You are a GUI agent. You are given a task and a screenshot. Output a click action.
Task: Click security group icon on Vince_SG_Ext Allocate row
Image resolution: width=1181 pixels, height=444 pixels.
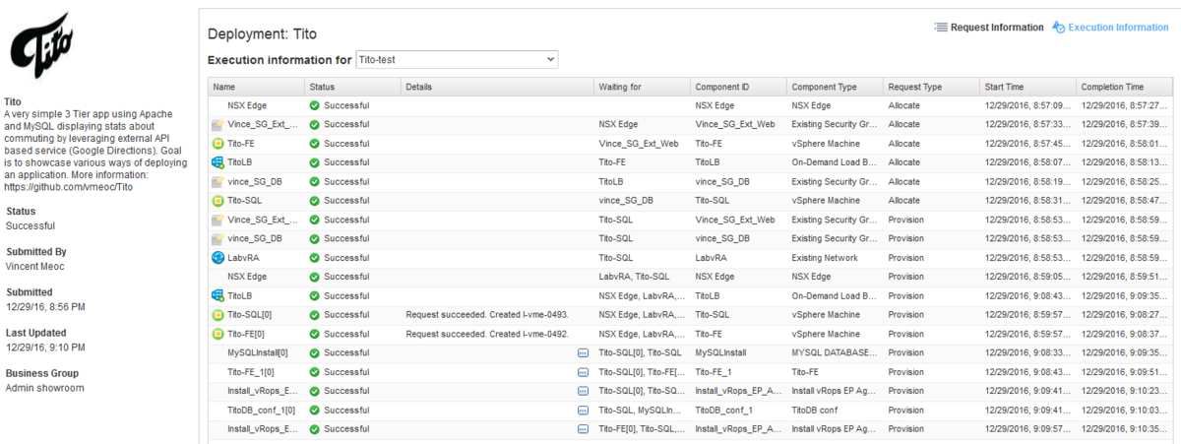pos(218,125)
